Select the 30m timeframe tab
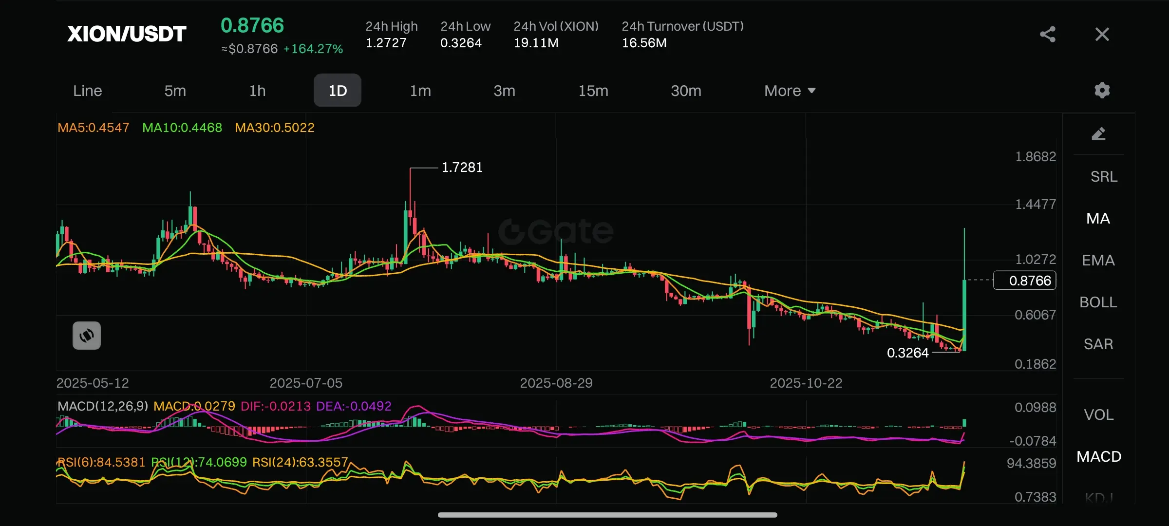The image size is (1169, 526). point(686,91)
